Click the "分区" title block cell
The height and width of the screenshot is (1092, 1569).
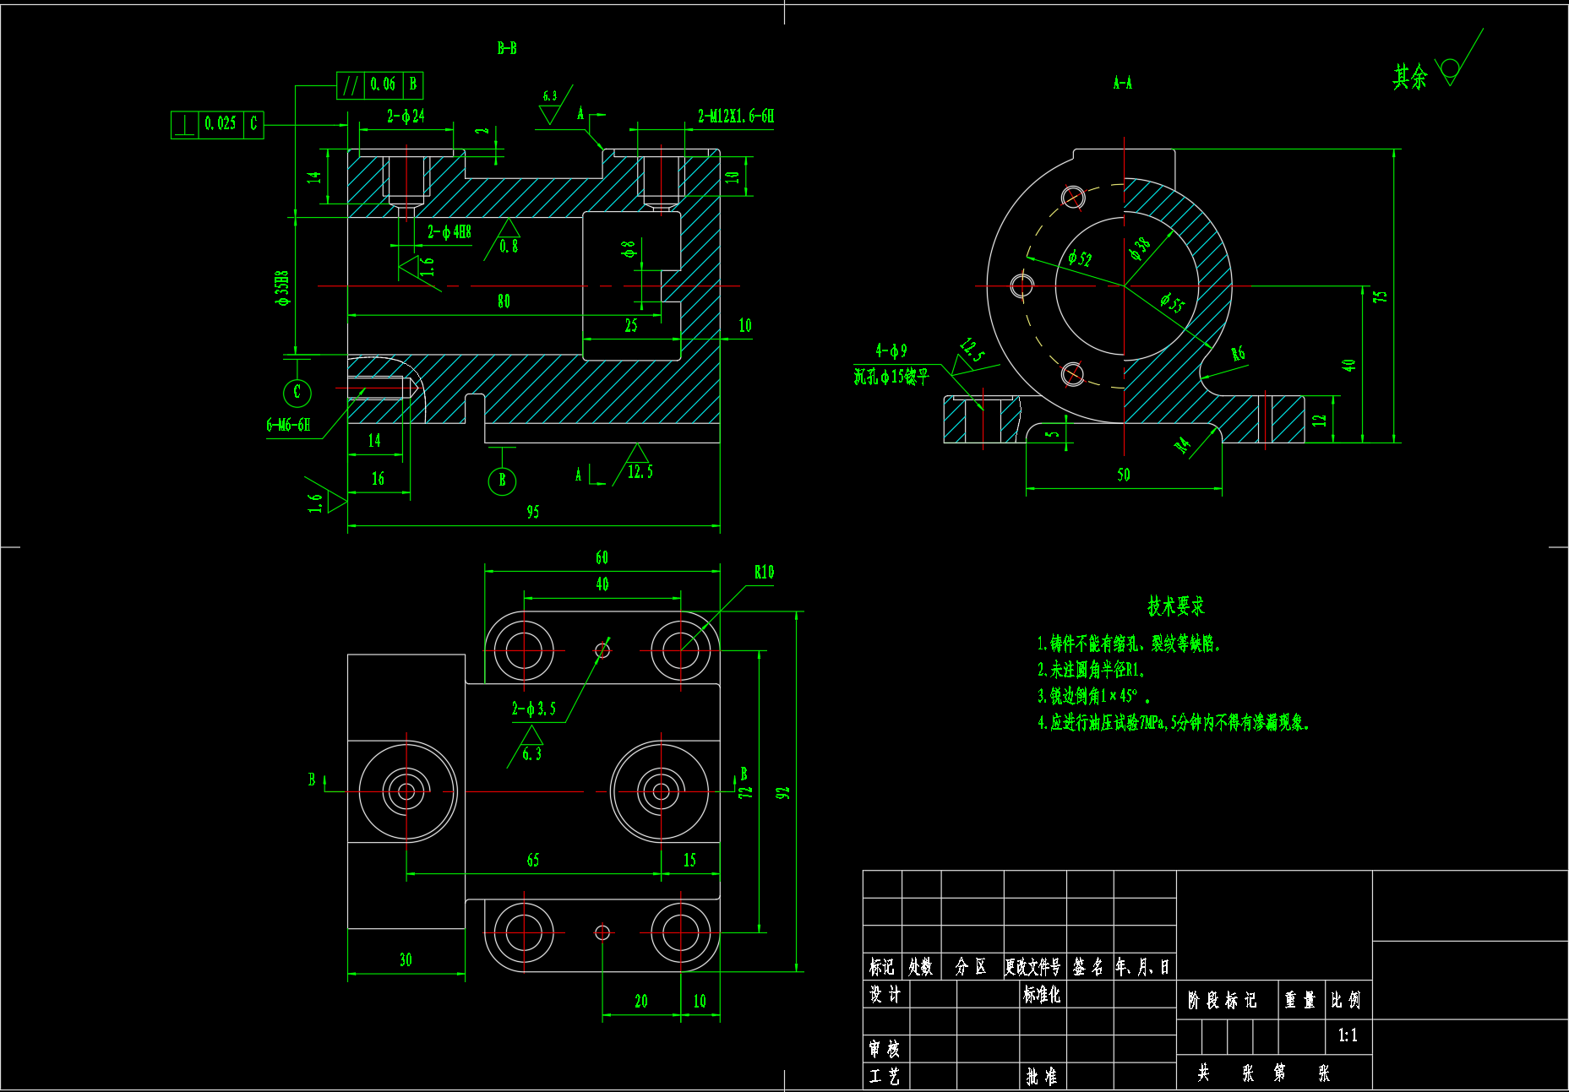[x=972, y=967]
